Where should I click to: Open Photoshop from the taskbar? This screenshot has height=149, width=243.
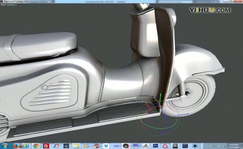pyautogui.click(x=155, y=146)
